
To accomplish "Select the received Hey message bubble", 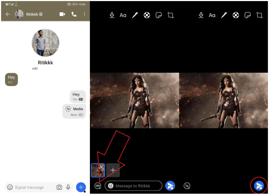I will tap(11, 80).
